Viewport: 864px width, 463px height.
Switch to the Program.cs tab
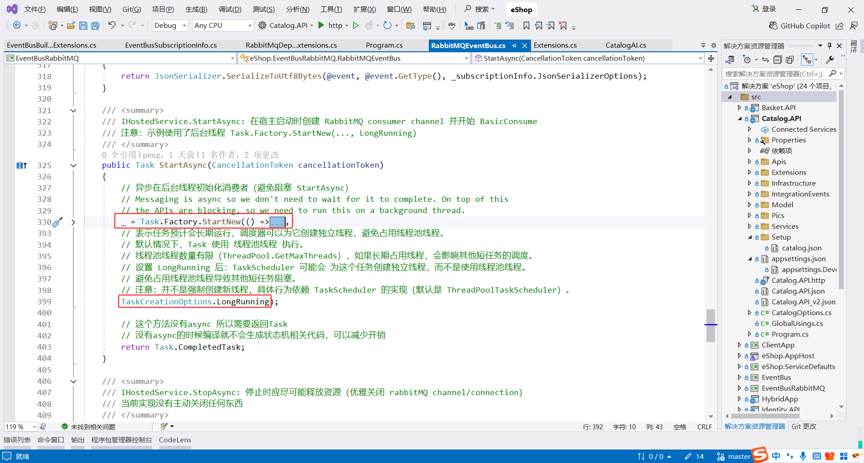click(x=383, y=45)
